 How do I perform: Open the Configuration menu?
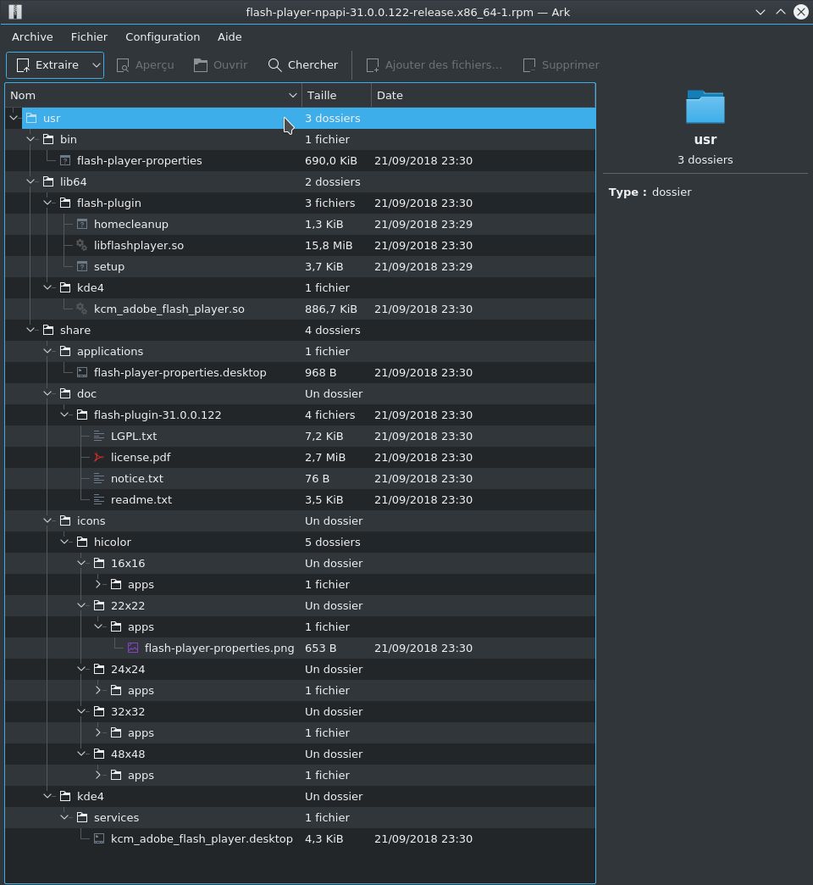(163, 36)
